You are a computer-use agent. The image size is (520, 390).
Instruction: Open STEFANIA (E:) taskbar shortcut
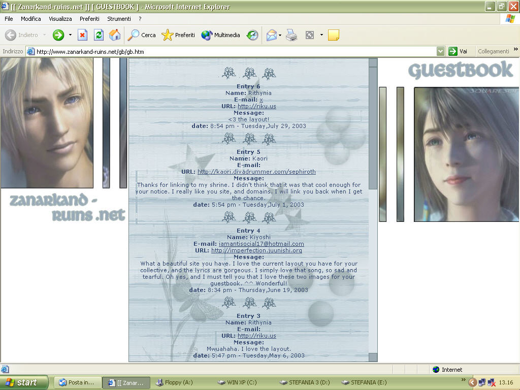(364, 382)
